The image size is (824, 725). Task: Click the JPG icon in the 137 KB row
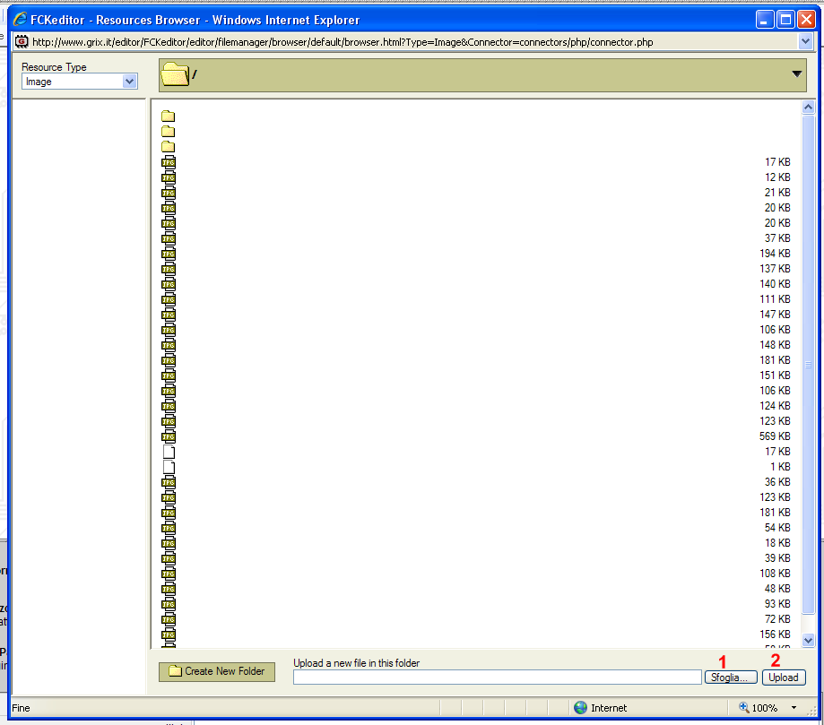pyautogui.click(x=169, y=269)
